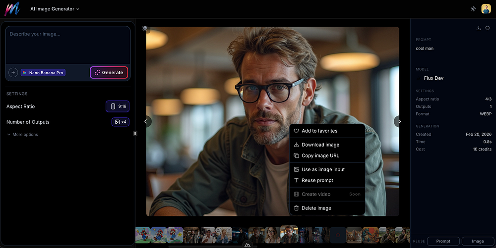Switch to grid view using the grid icon
The width and height of the screenshot is (496, 248).
[145, 28]
